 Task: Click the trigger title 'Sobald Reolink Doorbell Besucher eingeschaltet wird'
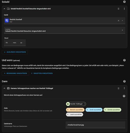31,9
